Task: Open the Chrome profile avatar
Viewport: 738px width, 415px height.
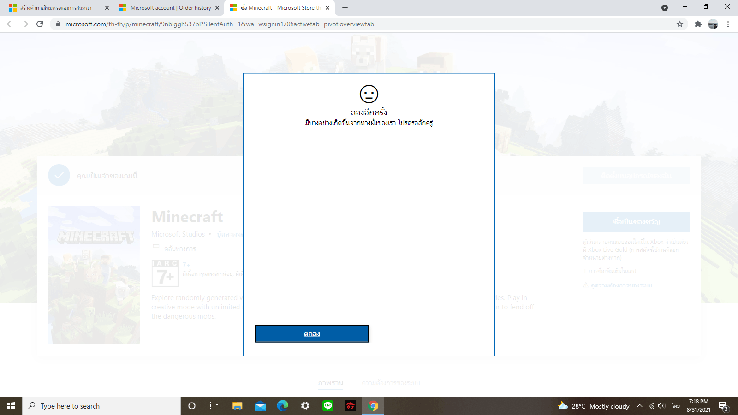Action: coord(713,24)
